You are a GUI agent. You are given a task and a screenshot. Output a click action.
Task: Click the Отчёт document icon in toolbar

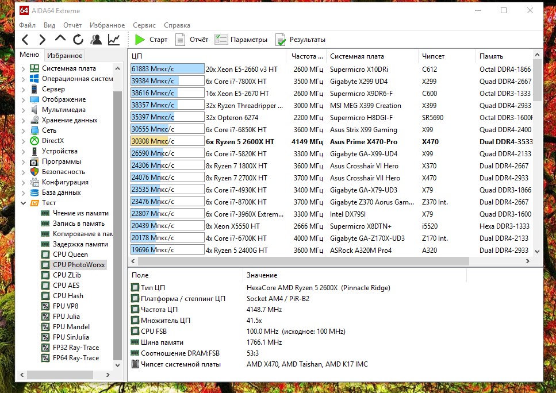[180, 40]
